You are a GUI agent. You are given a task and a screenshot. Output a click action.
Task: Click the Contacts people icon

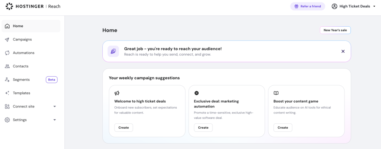coord(7,66)
